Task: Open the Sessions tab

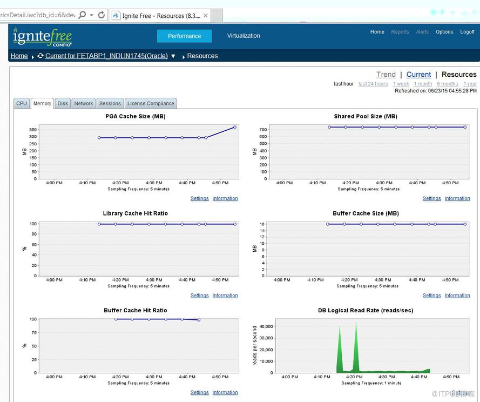Action: 110,103
